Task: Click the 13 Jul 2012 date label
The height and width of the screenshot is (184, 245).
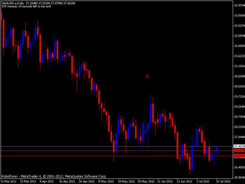Action: tap(223, 182)
